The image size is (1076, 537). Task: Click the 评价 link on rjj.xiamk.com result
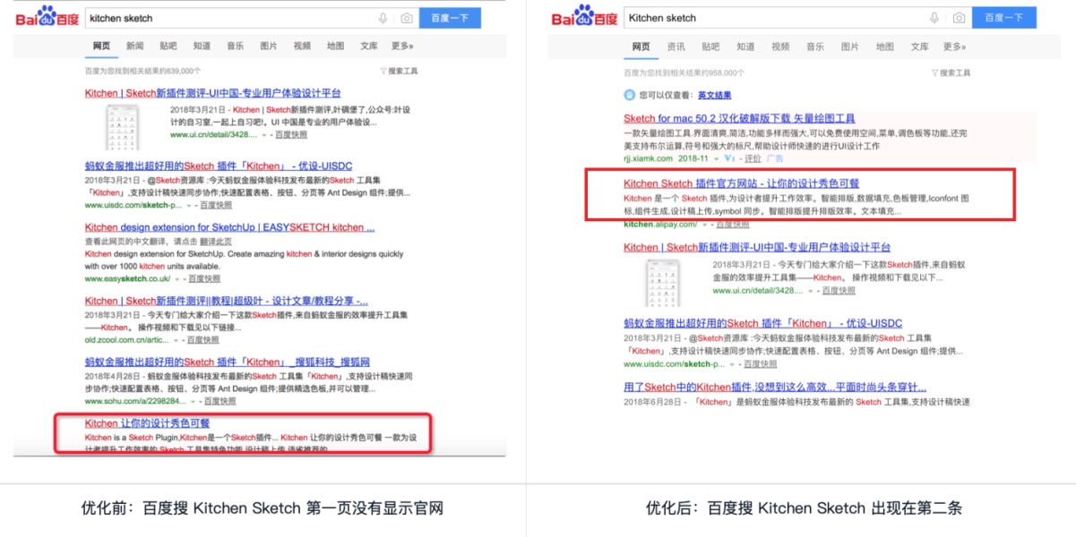[x=752, y=158]
